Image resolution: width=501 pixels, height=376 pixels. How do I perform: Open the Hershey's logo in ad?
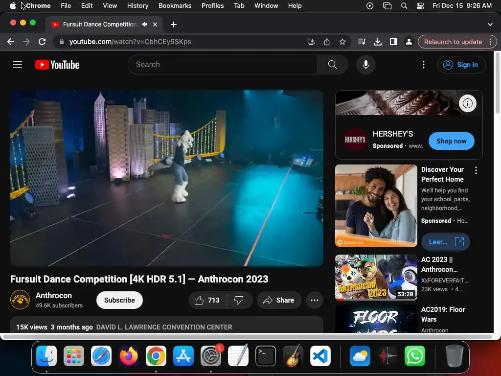[355, 140]
